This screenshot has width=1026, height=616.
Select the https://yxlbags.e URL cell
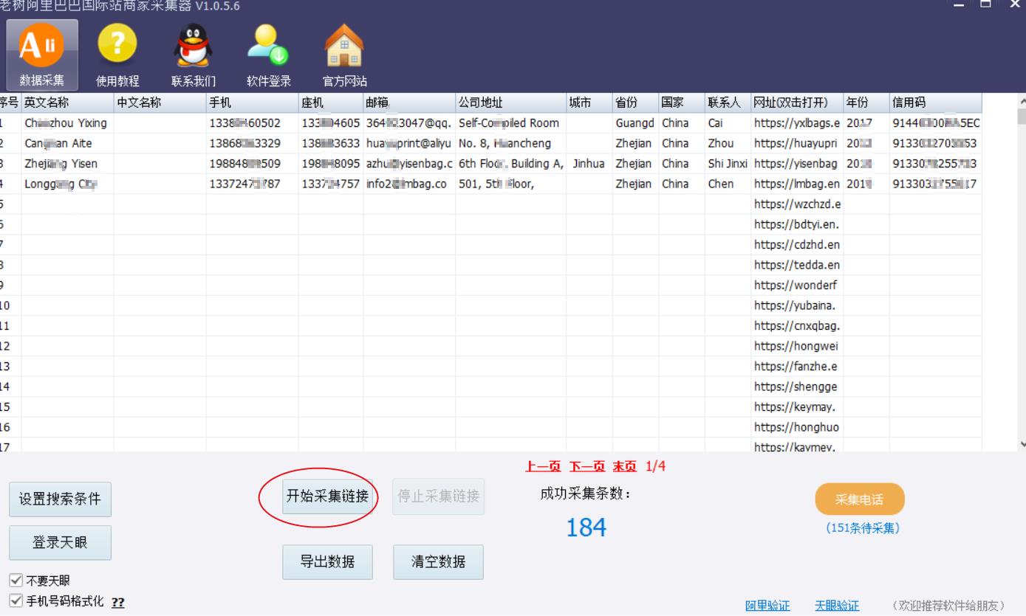pyautogui.click(x=797, y=123)
